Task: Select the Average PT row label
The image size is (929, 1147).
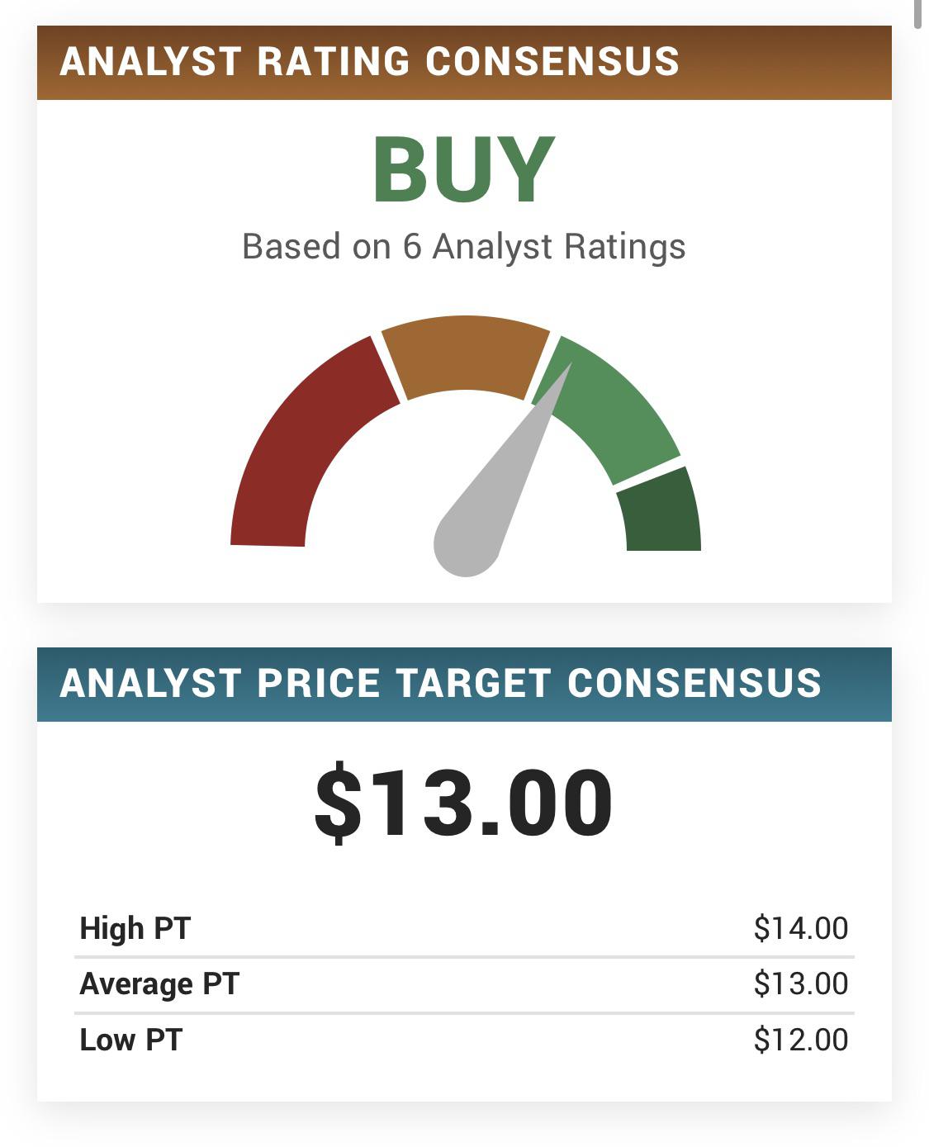Action: 159,984
